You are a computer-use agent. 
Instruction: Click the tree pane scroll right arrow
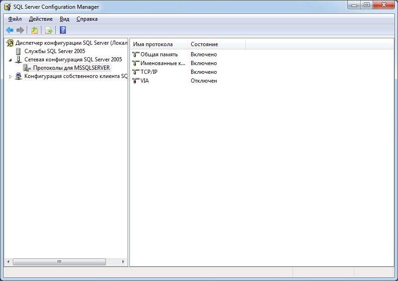123,262
